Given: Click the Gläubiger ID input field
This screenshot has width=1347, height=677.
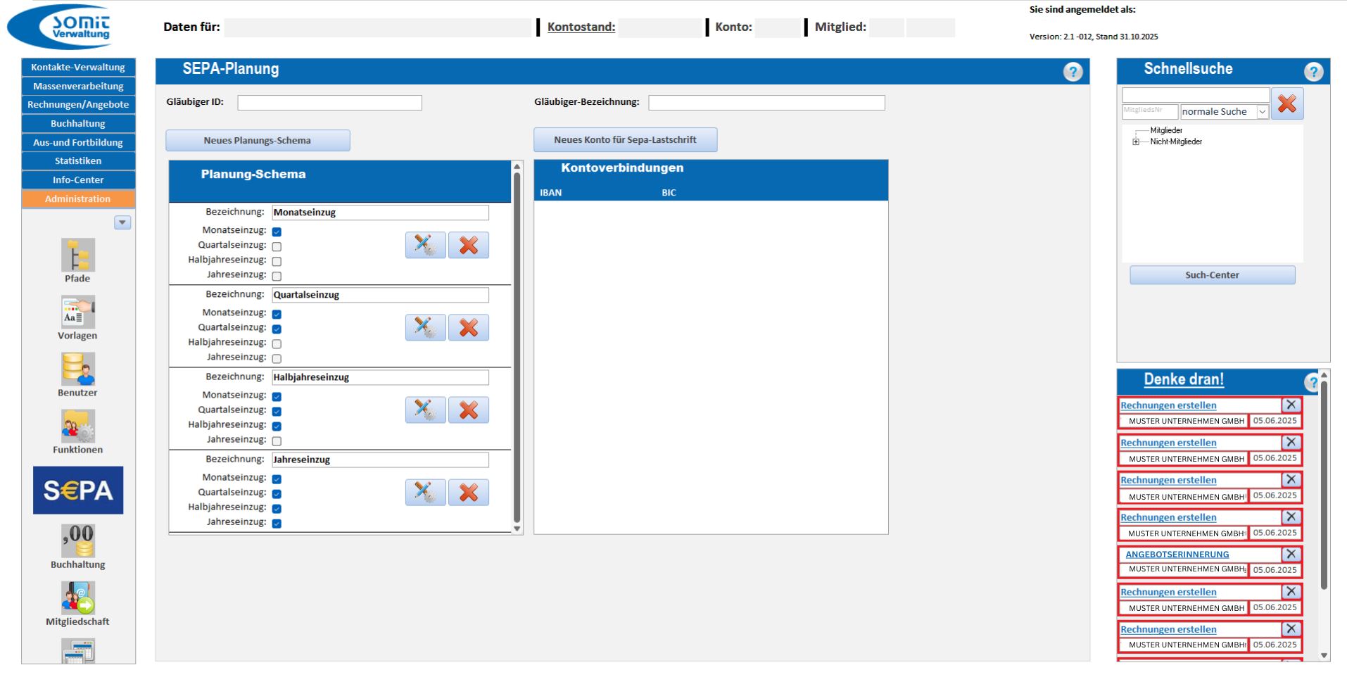Looking at the screenshot, I should tap(329, 103).
